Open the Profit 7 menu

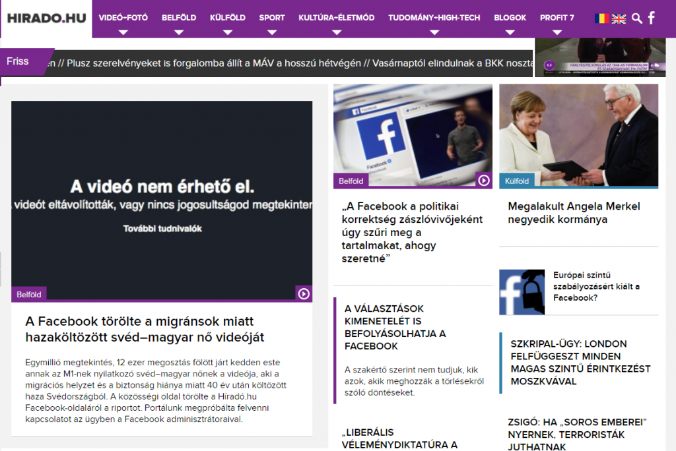[x=557, y=18]
